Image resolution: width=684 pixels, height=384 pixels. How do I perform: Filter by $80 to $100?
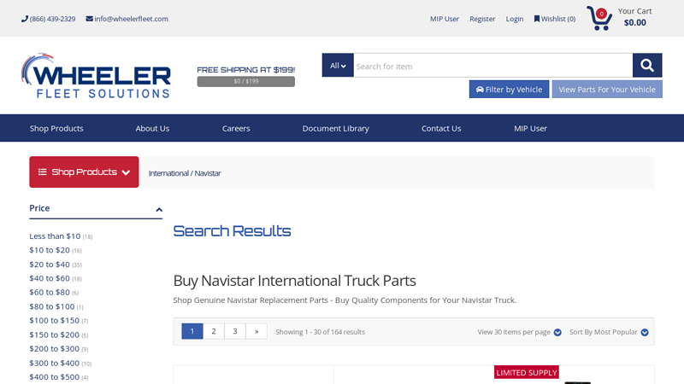[x=52, y=306]
